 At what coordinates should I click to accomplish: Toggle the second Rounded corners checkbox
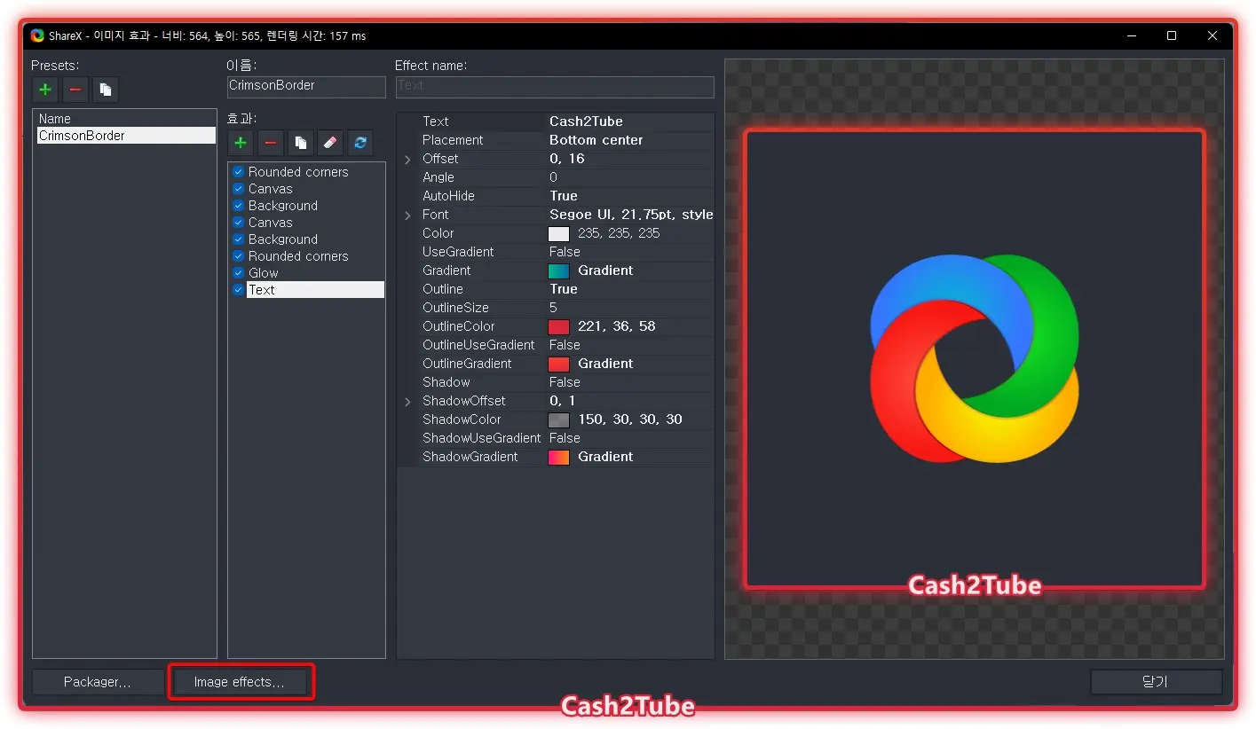[238, 256]
